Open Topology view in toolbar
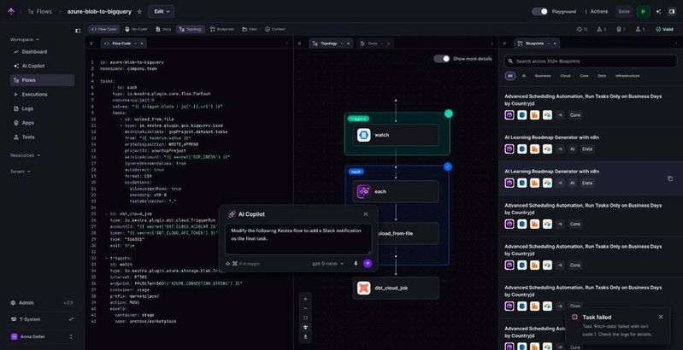This screenshot has height=350, width=683. pyautogui.click(x=191, y=29)
